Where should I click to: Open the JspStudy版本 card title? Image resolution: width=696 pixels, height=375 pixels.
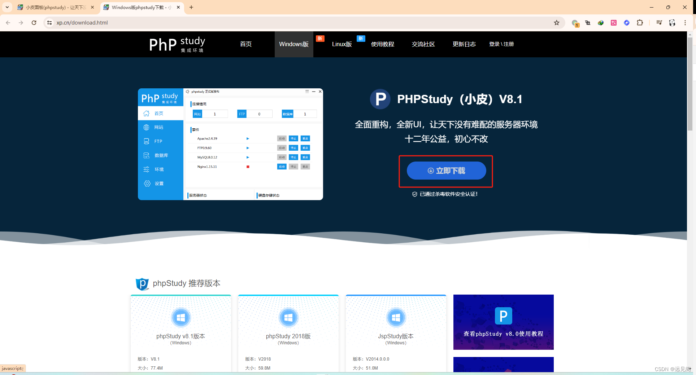point(396,336)
